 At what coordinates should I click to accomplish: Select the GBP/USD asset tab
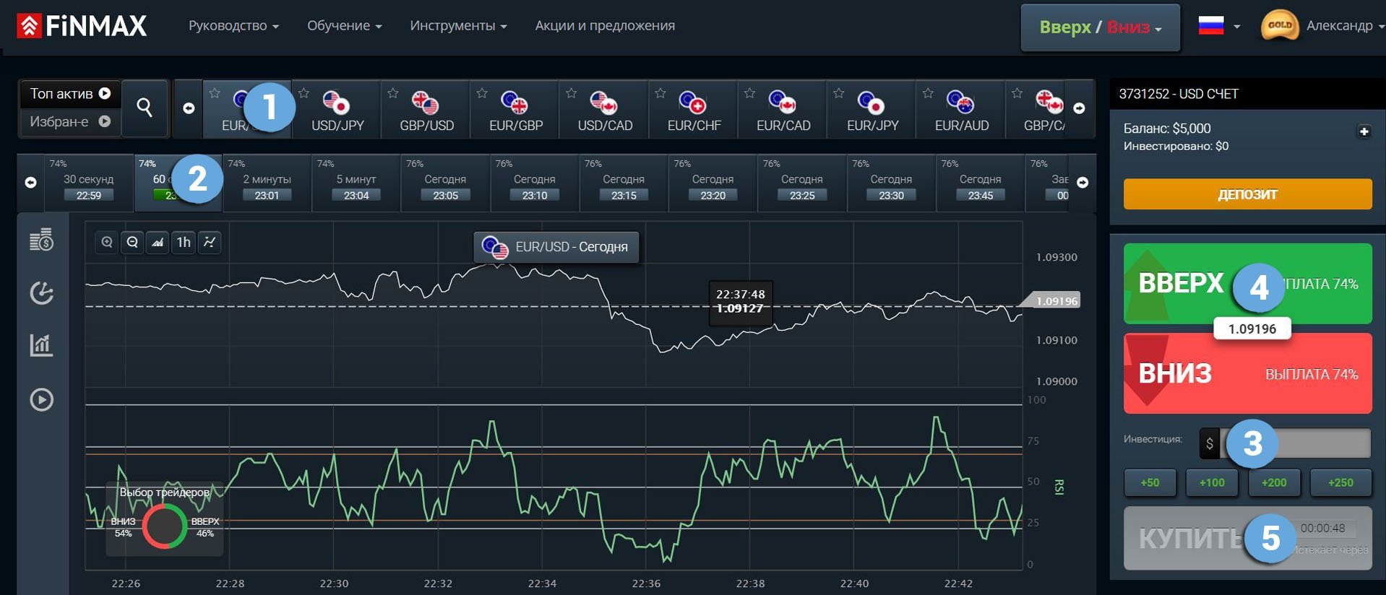[426, 109]
